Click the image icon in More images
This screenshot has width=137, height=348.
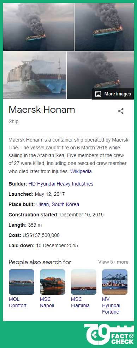98,94
